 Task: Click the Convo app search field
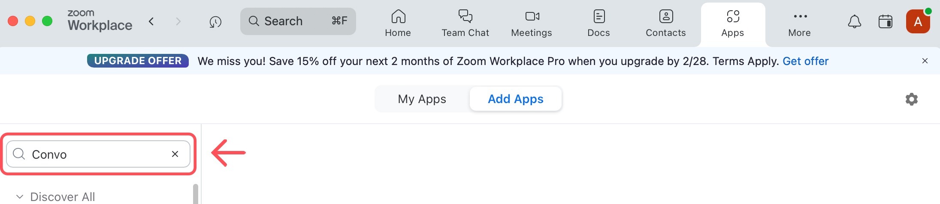point(94,154)
